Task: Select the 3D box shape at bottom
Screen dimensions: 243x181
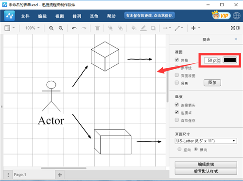Action: coord(113,142)
